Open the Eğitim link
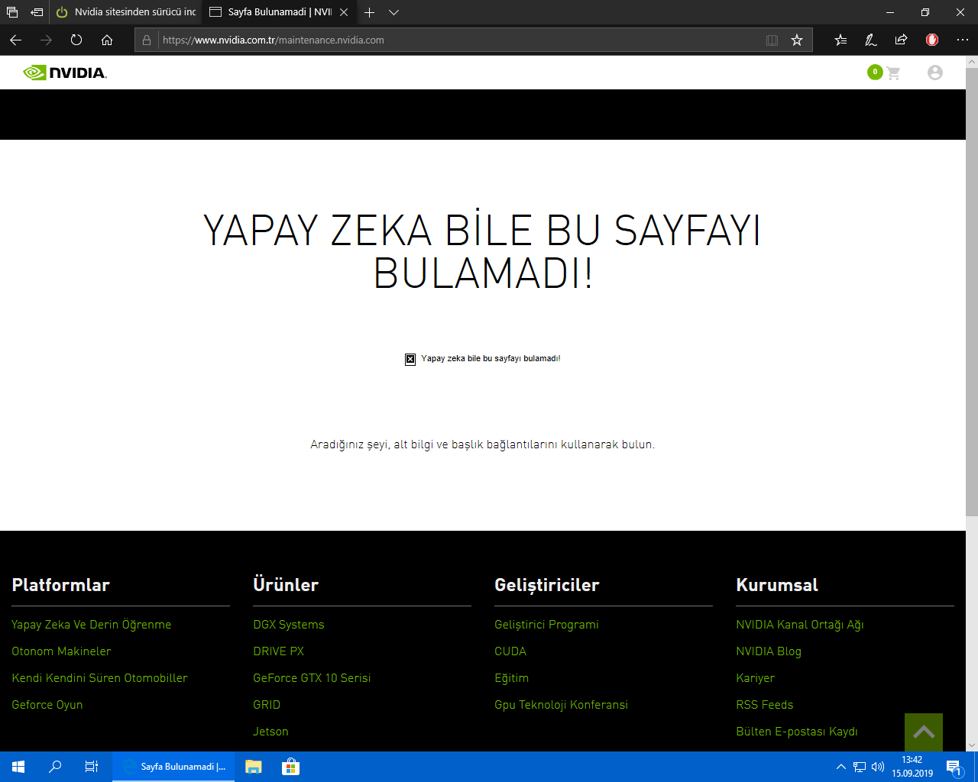The image size is (978, 782). pos(512,678)
